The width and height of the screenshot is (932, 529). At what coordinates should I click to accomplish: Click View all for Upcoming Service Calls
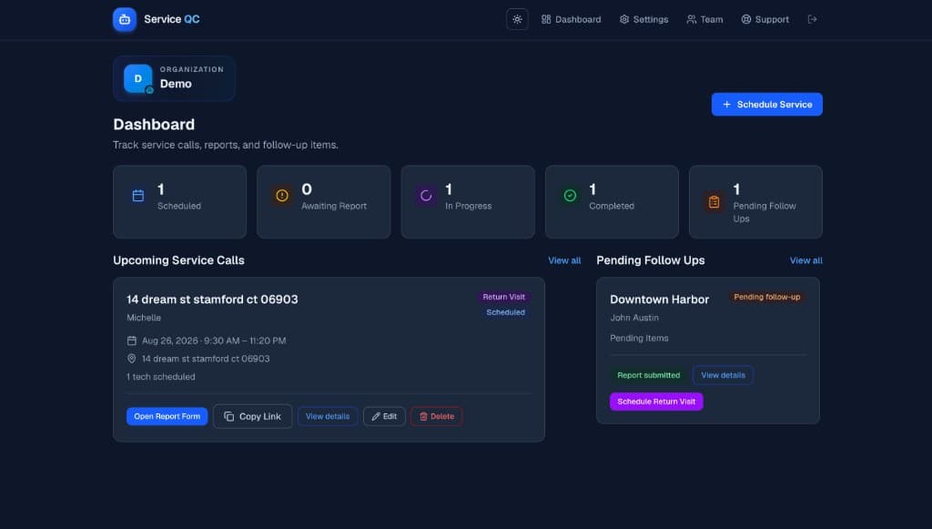tap(564, 260)
